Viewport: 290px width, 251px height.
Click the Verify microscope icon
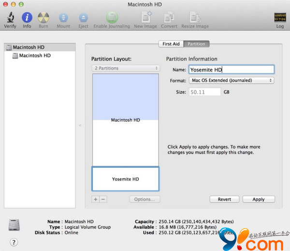click(10, 17)
